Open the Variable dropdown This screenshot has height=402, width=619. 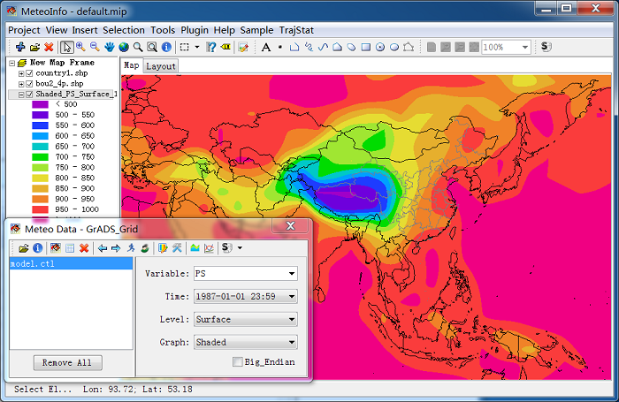point(291,274)
